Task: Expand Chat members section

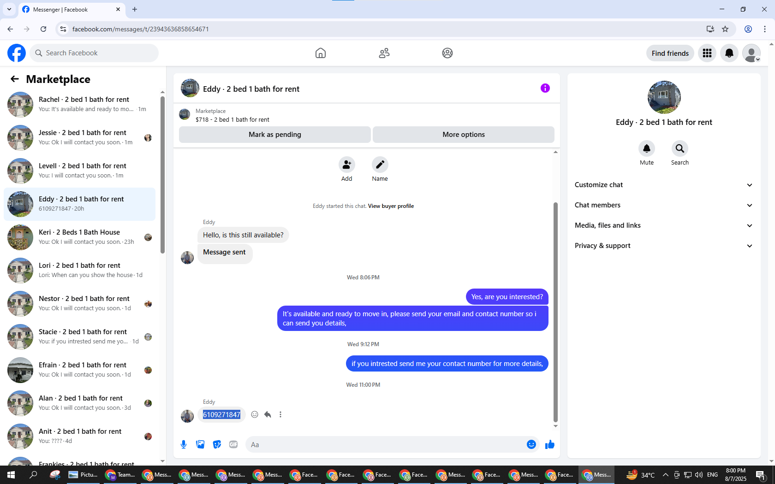Action: (664, 205)
